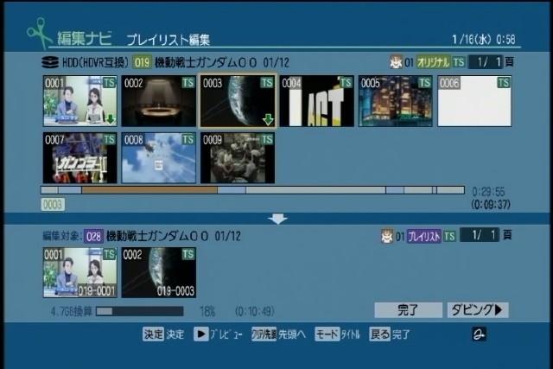This screenshot has width=553, height=369.
Task: Select chapter thumbnail 0007
Action: tap(80, 157)
